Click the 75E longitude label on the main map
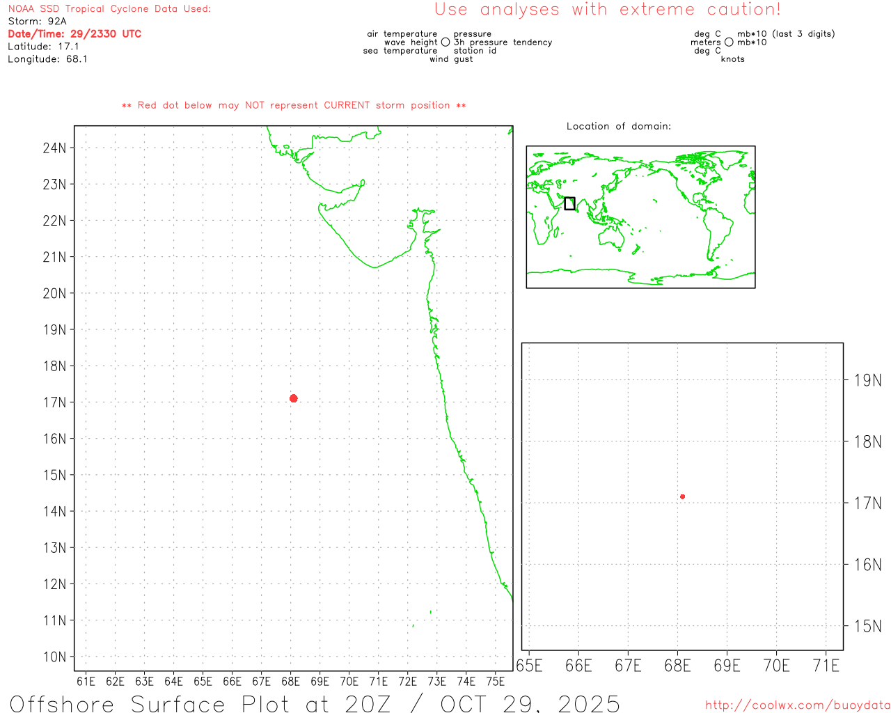 [495, 681]
